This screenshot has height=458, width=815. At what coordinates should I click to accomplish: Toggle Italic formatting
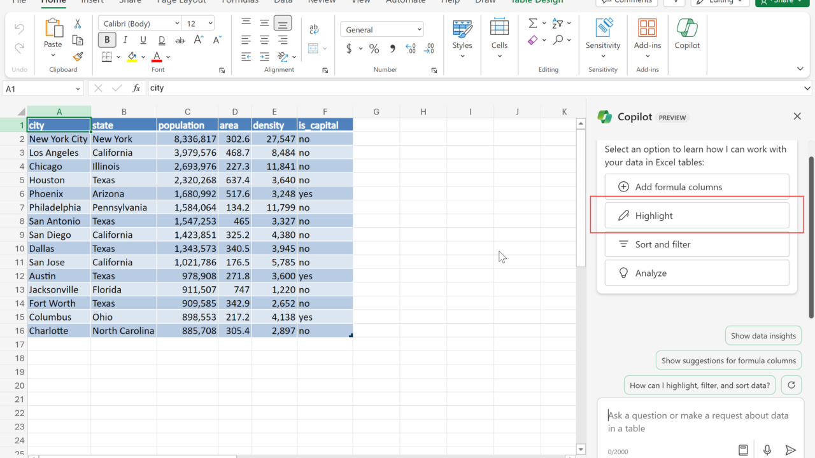[x=125, y=40]
